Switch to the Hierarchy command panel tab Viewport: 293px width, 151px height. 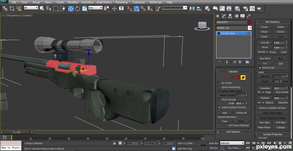coord(230,16)
